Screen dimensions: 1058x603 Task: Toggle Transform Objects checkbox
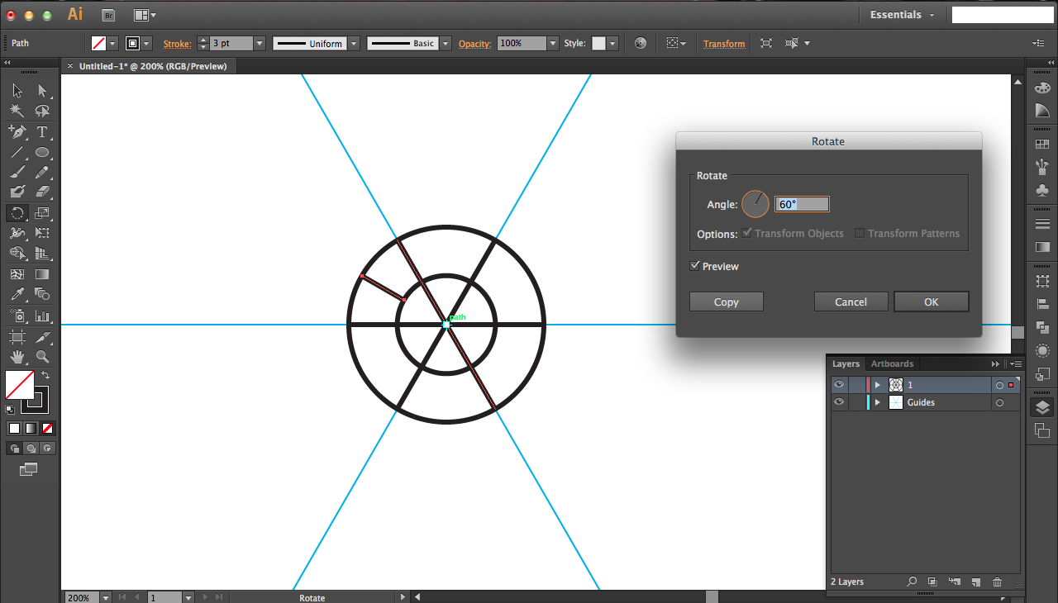(x=747, y=233)
